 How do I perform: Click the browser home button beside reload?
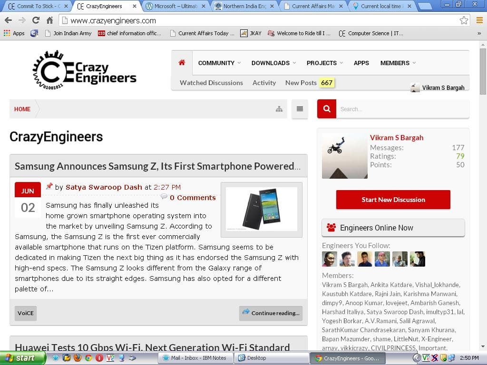(x=49, y=20)
